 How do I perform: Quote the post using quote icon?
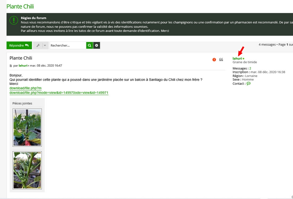[x=221, y=59]
